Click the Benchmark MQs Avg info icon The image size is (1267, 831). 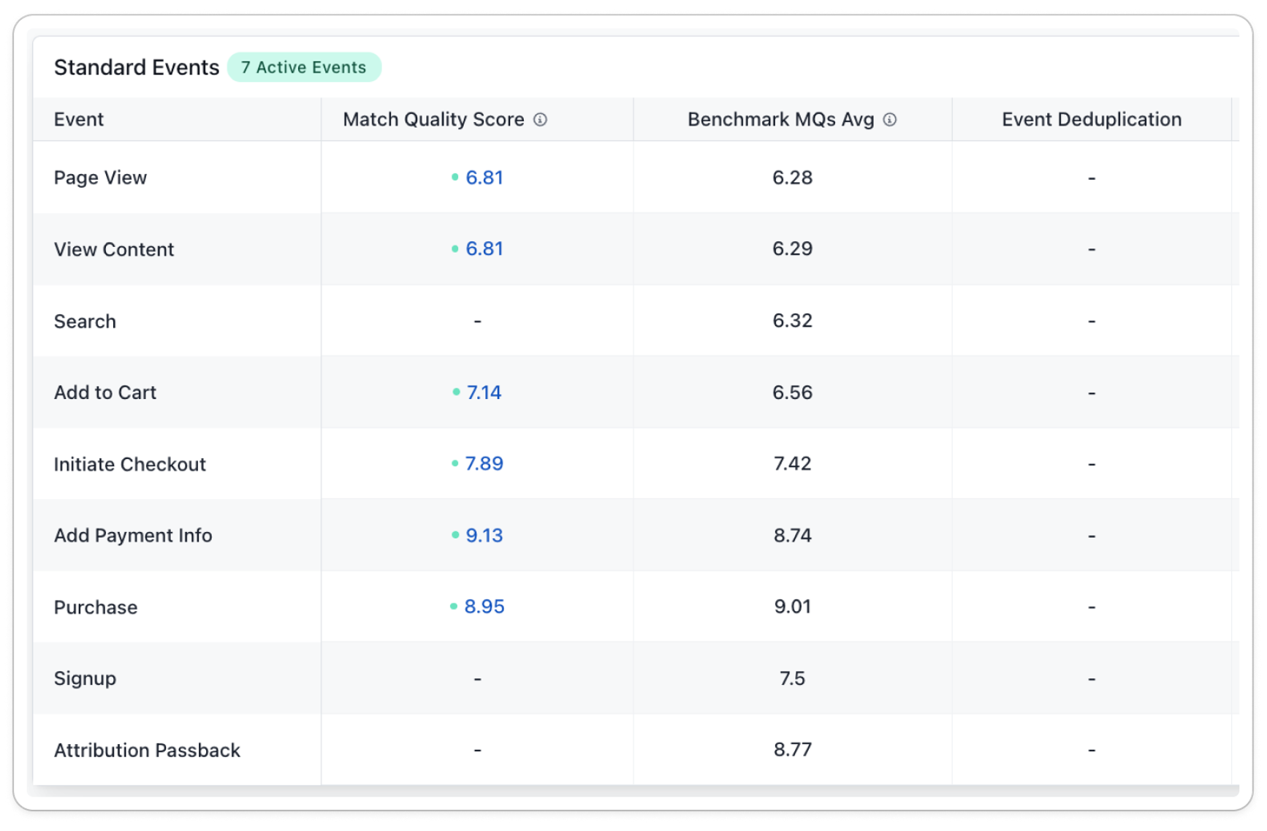pos(889,120)
